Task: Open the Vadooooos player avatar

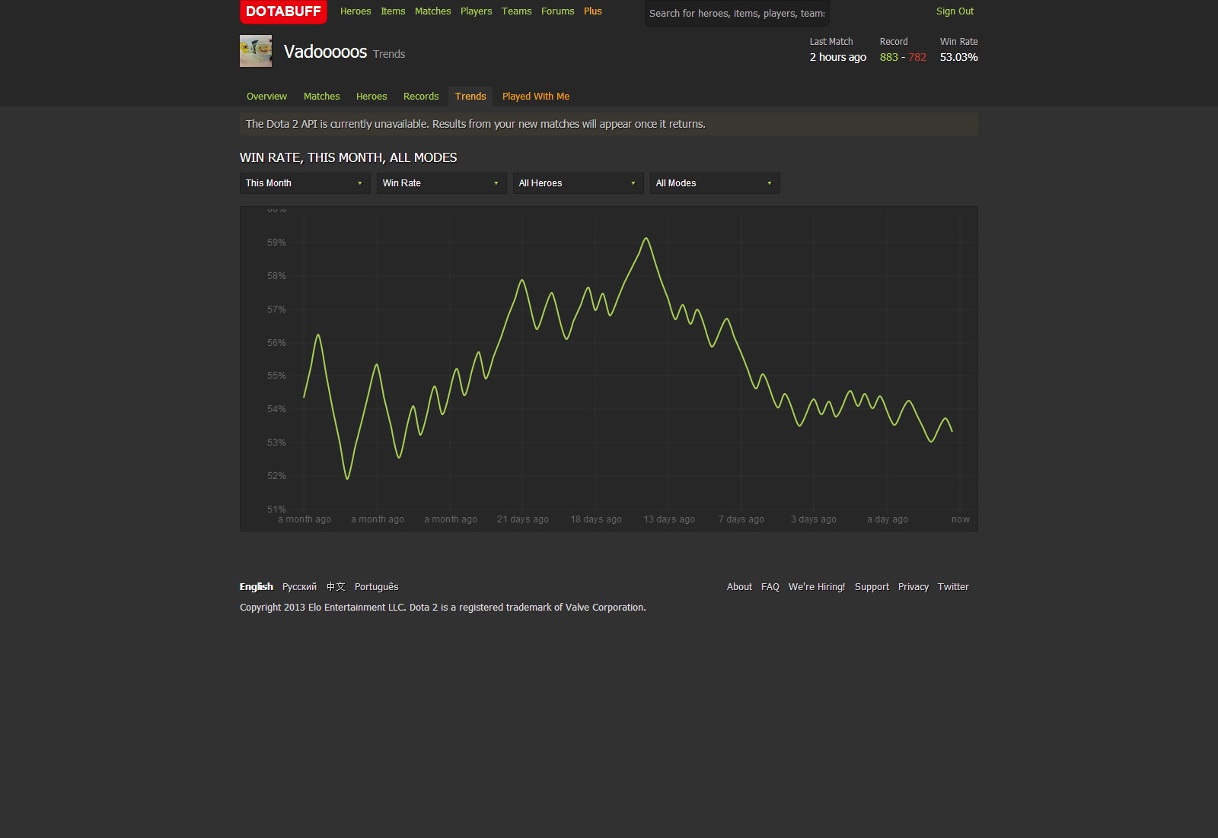Action: (256, 51)
